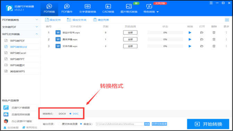Switch to the 文字语音转换 tab
Image resolution: width=233 pixels, height=131 pixels.
point(87,9)
